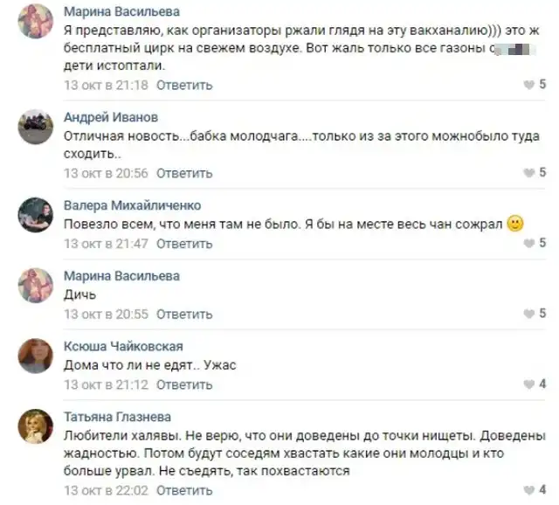Screen dimensions: 559x505
Task: Click Ответить under Андрей Иванов's comment
Action: click(184, 173)
